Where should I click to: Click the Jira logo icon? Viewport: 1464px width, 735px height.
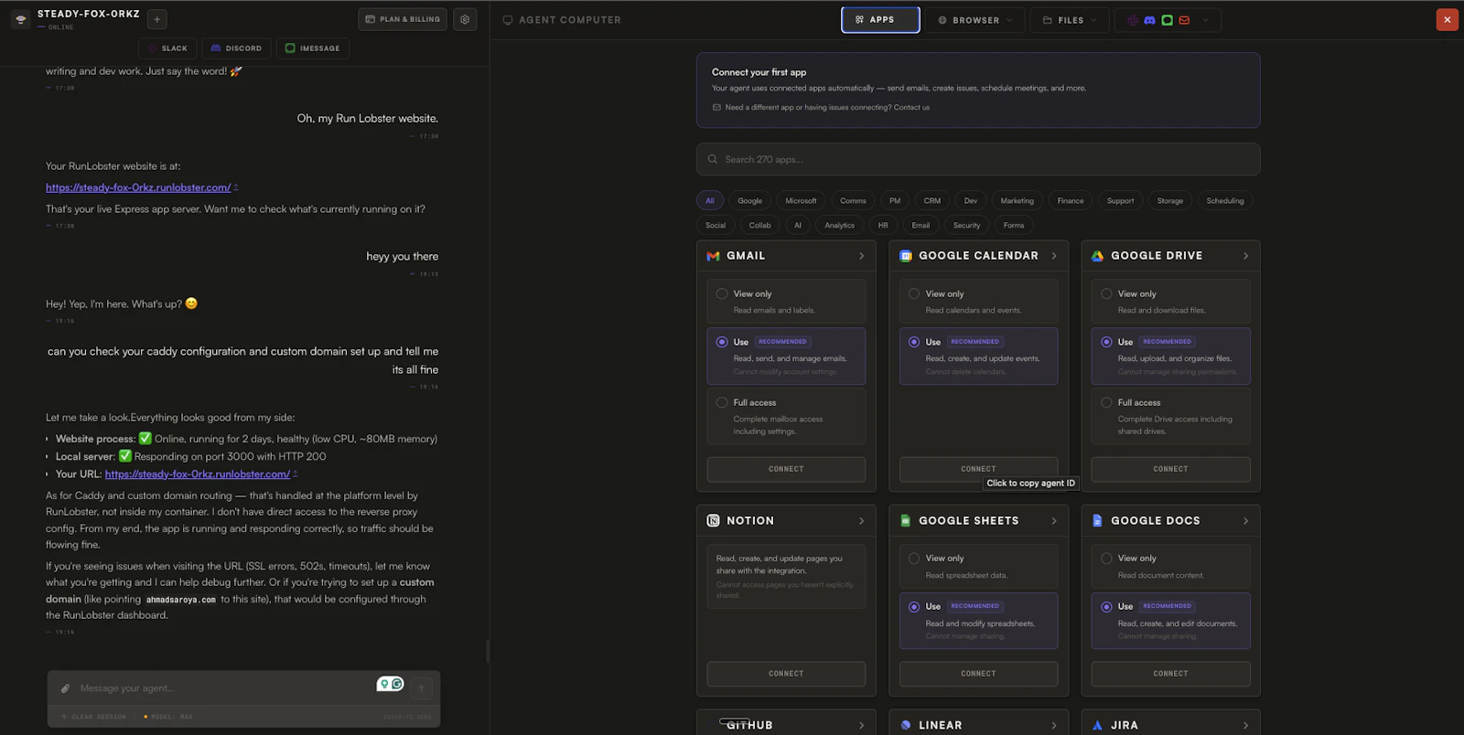tap(1097, 725)
